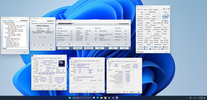Click the Filtering & AA button in 3DMark06
Viewport: 207px width, 100px height.
(x=88, y=48)
